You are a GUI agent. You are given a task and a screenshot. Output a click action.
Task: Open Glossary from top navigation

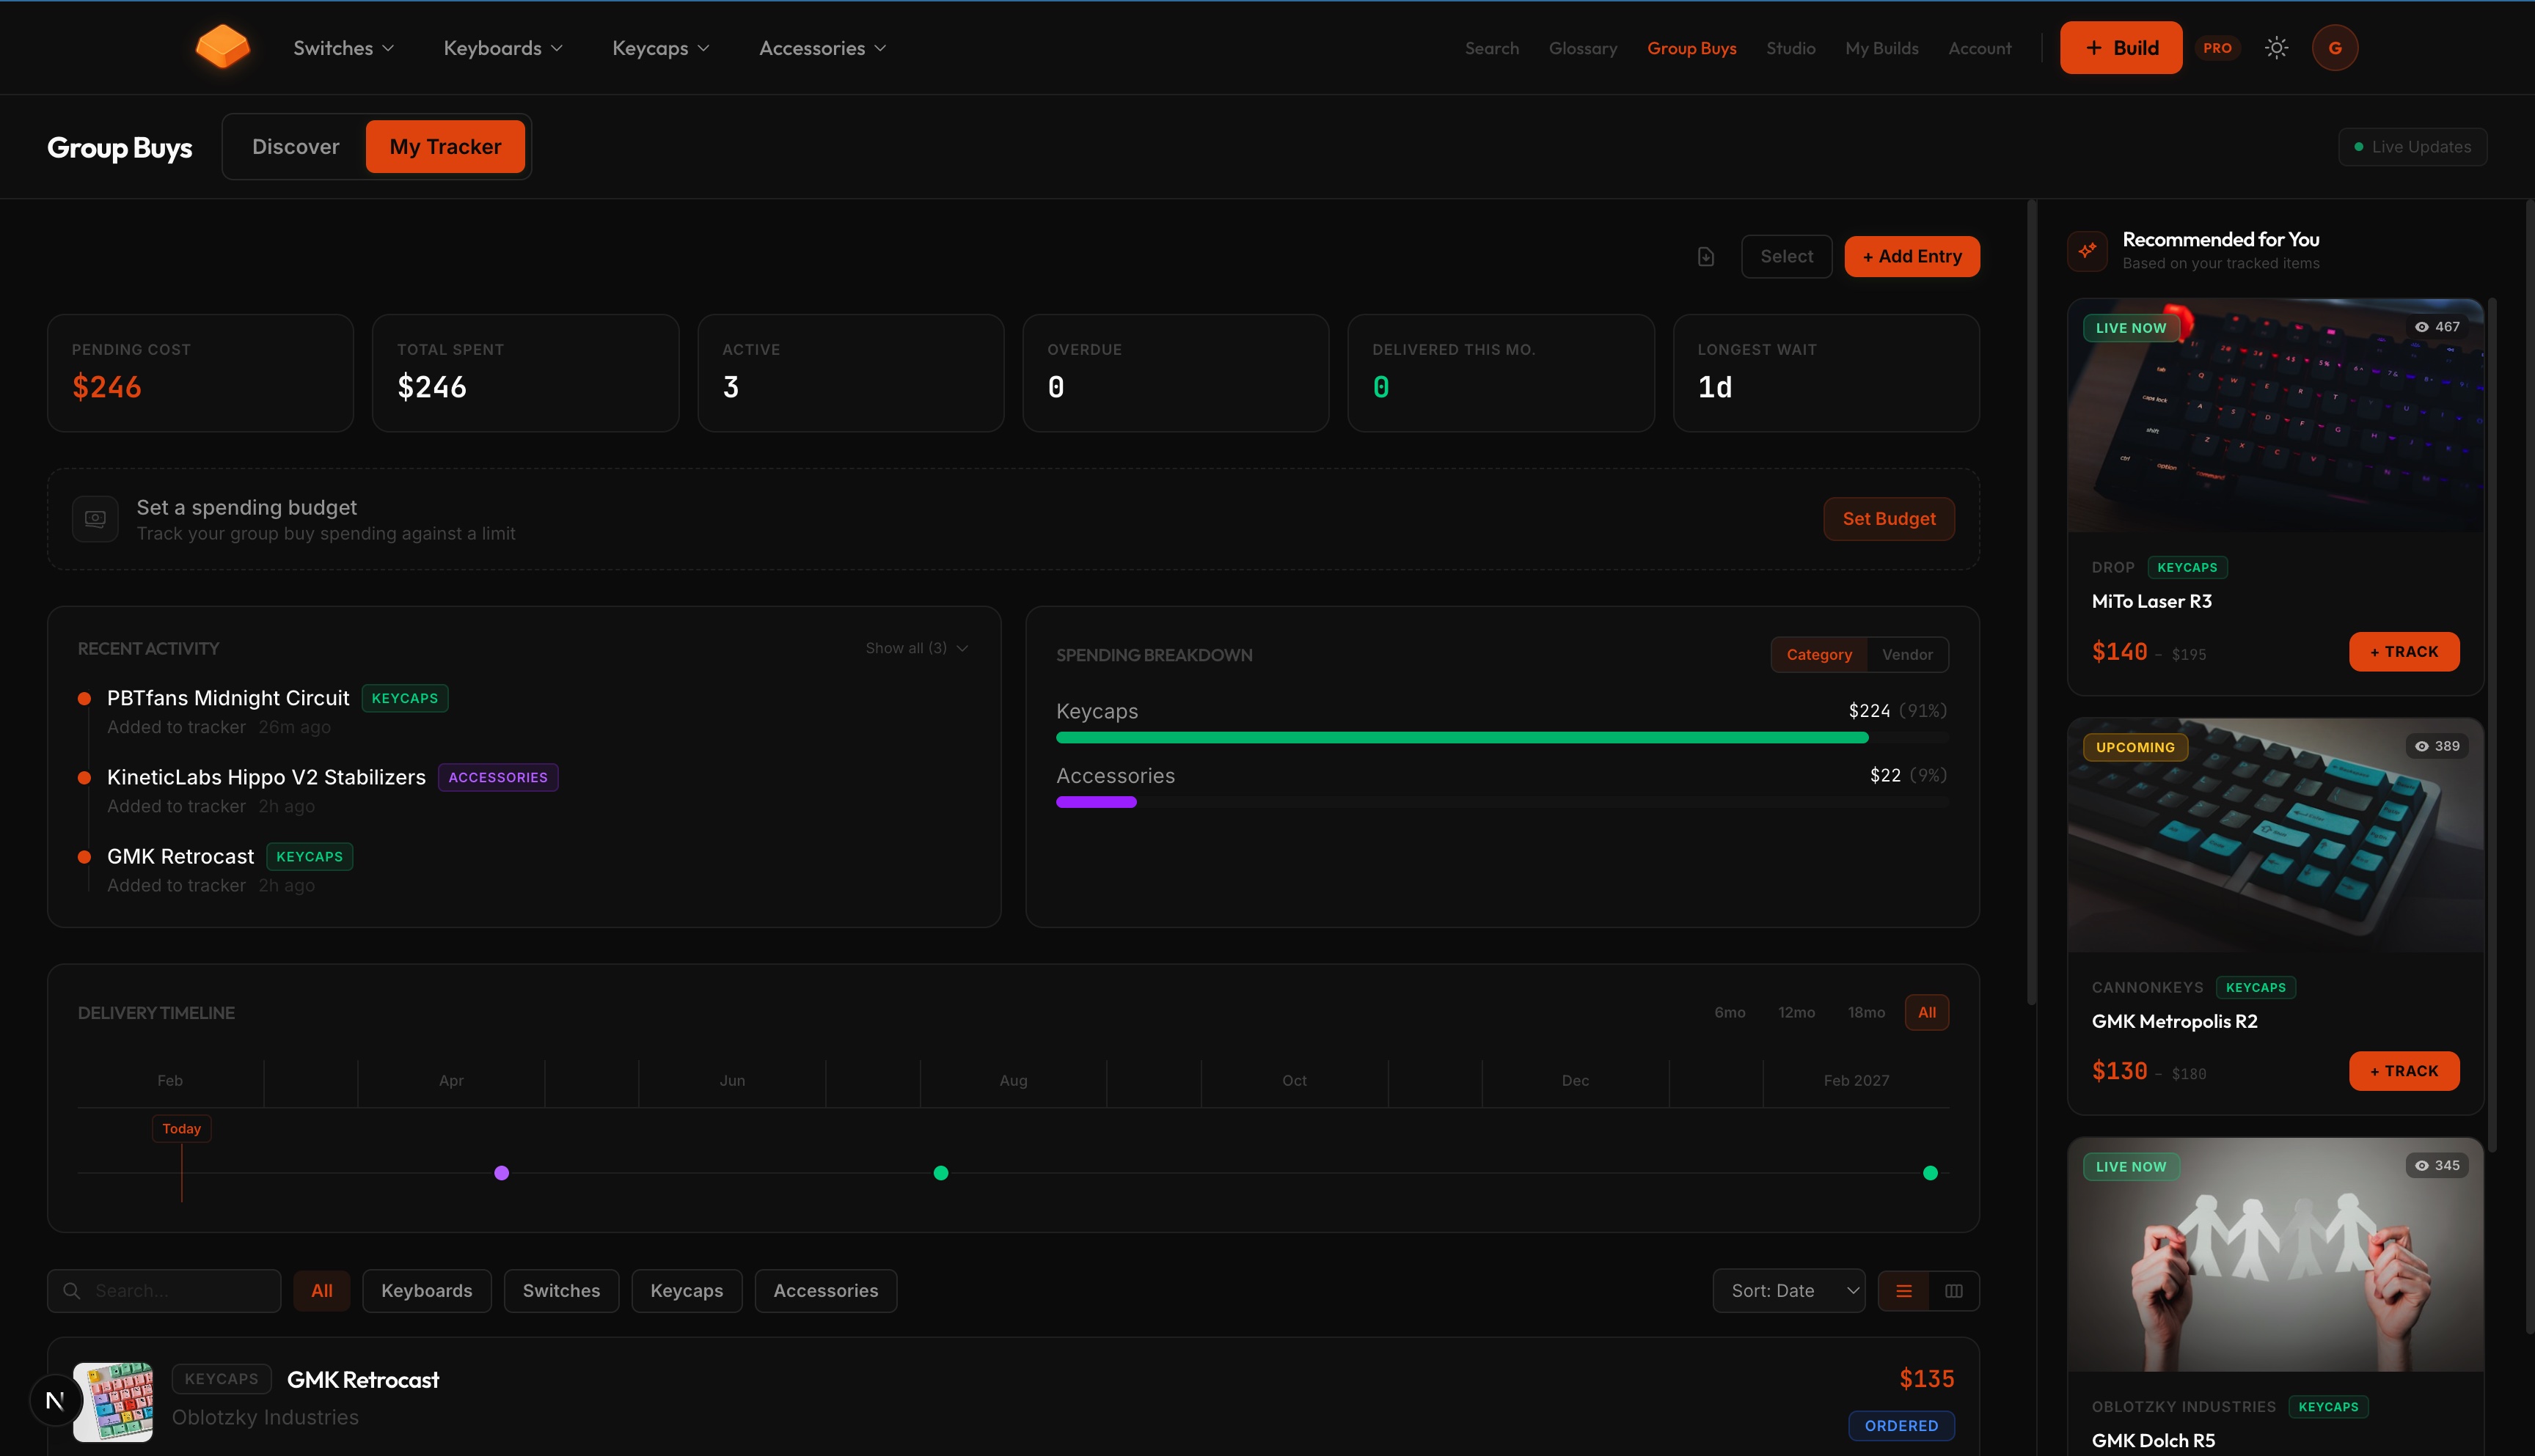(1583, 48)
